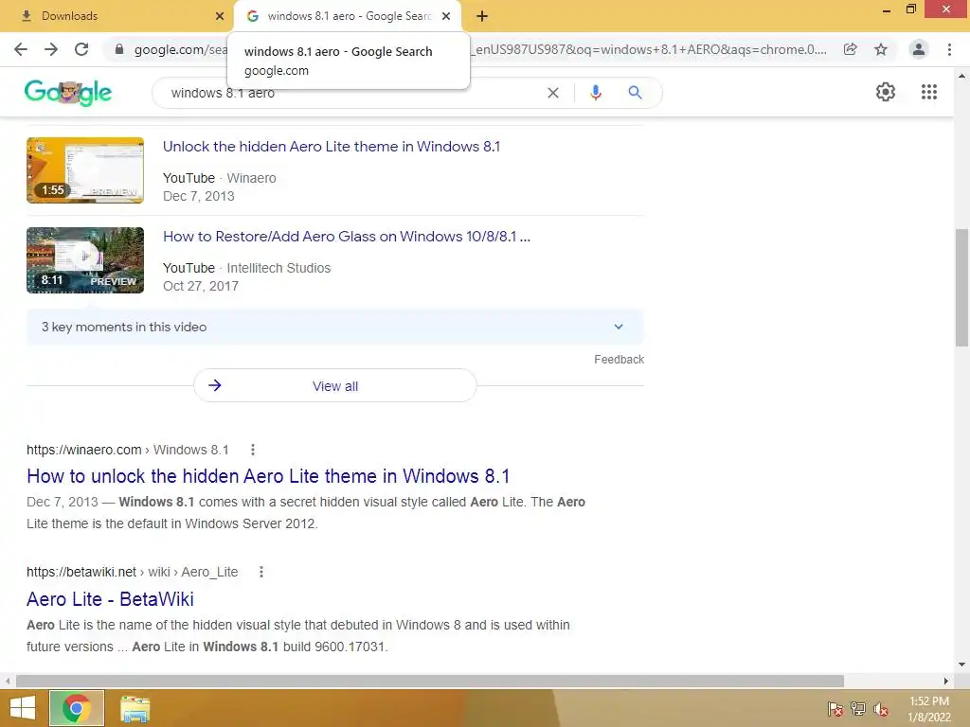Go to Google home via the logo
This screenshot has width=970, height=727.
[x=68, y=93]
